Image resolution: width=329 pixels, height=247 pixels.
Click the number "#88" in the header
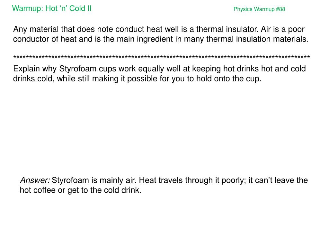click(x=280, y=9)
